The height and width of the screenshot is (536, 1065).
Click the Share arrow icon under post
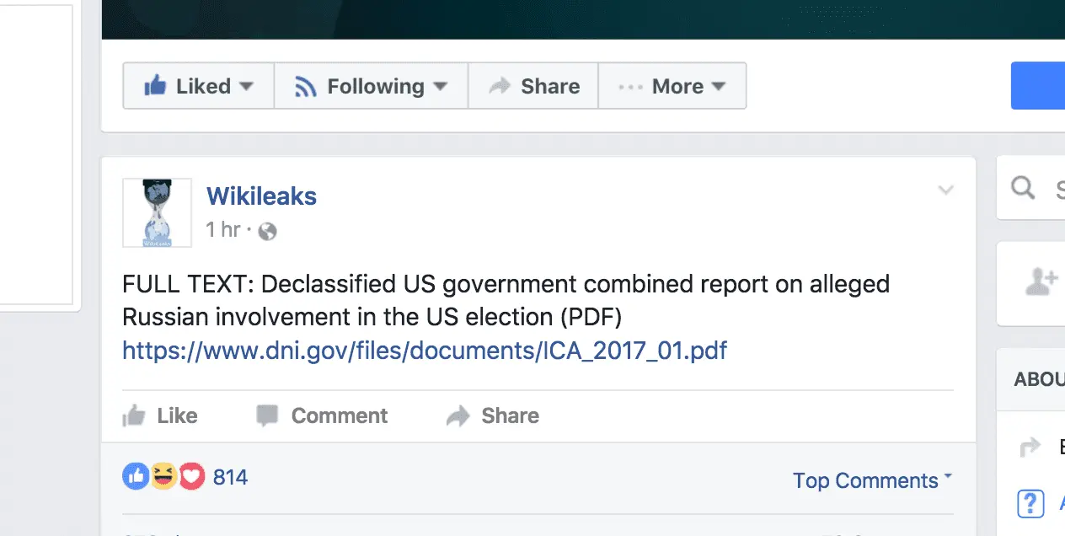click(458, 415)
